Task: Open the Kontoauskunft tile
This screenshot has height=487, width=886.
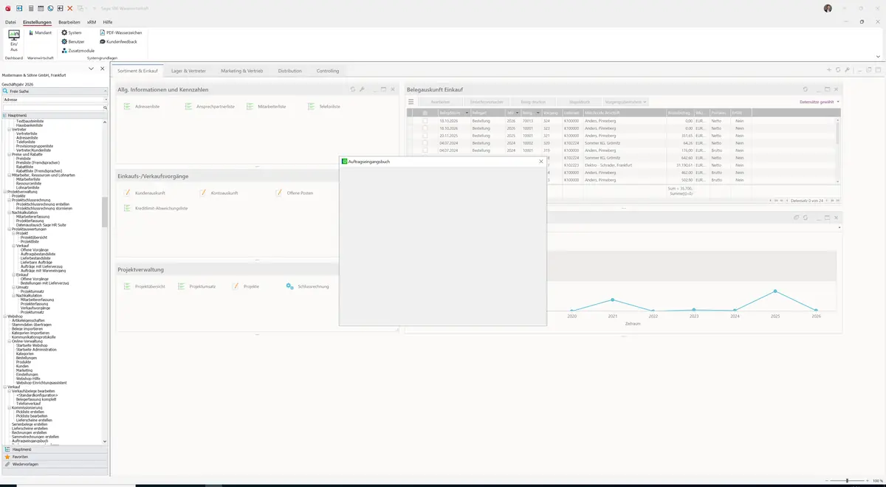Action: 219,193
